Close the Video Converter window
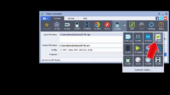This screenshot has height=95, width=170. click(166, 14)
